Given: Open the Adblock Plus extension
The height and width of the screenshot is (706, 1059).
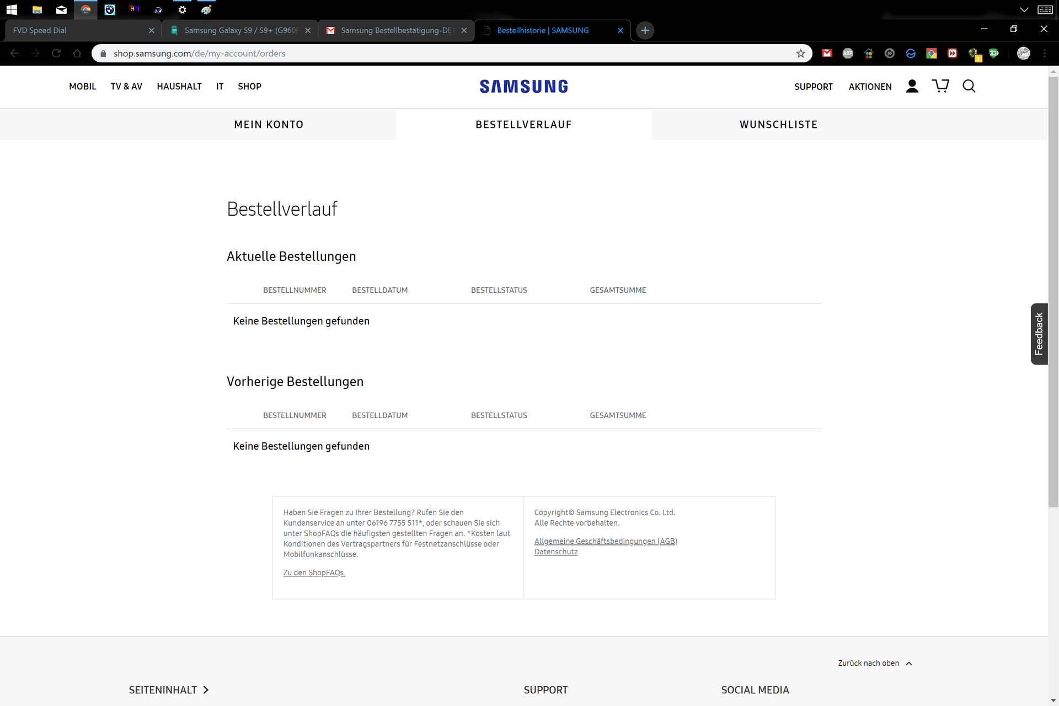Looking at the screenshot, I should click(x=848, y=54).
